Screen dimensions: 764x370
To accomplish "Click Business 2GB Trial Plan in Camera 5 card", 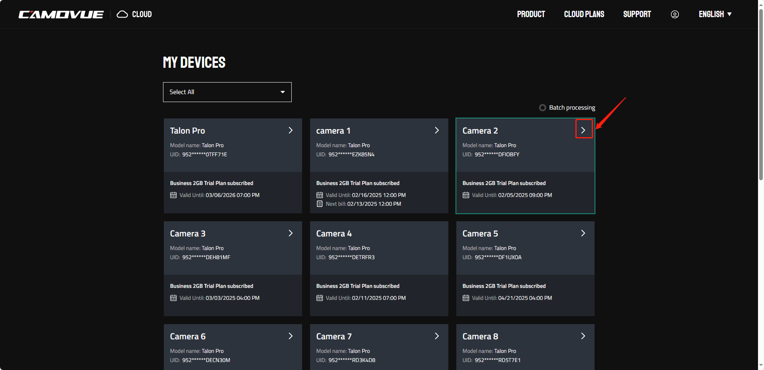I will point(504,286).
